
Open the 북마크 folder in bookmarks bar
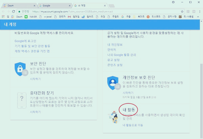[x=139, y=17]
